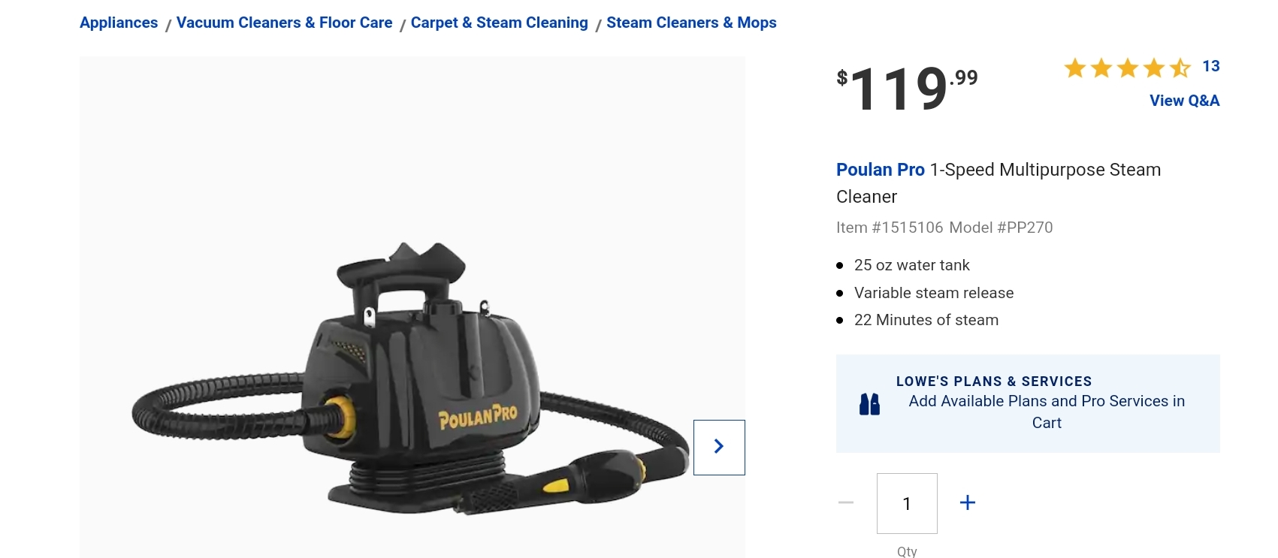This screenshot has width=1278, height=558.
Task: Click the half-filled fifth star
Action: (1180, 68)
